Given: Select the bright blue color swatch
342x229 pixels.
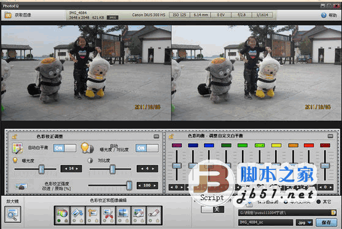Looking at the screenshot, I should [209, 146].
